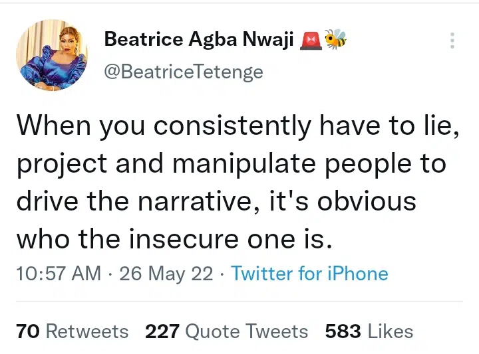View the 227 Quote Tweets list
Viewport: 479px width, 354px height.
tap(226, 331)
